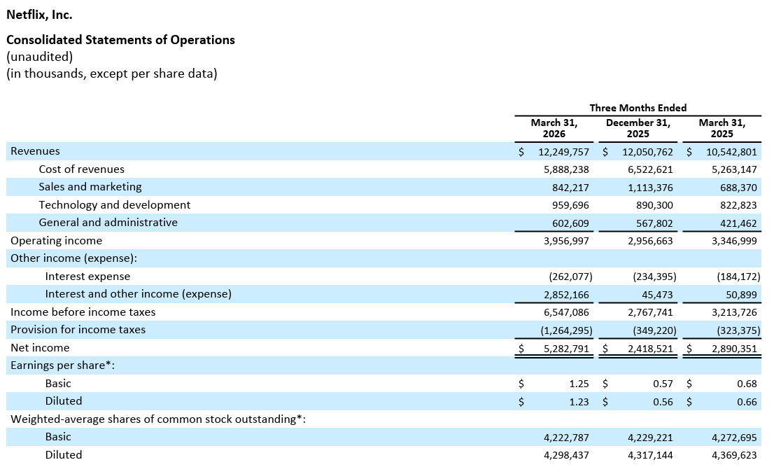Click Sales and marketing value 1,113,376

click(x=650, y=187)
